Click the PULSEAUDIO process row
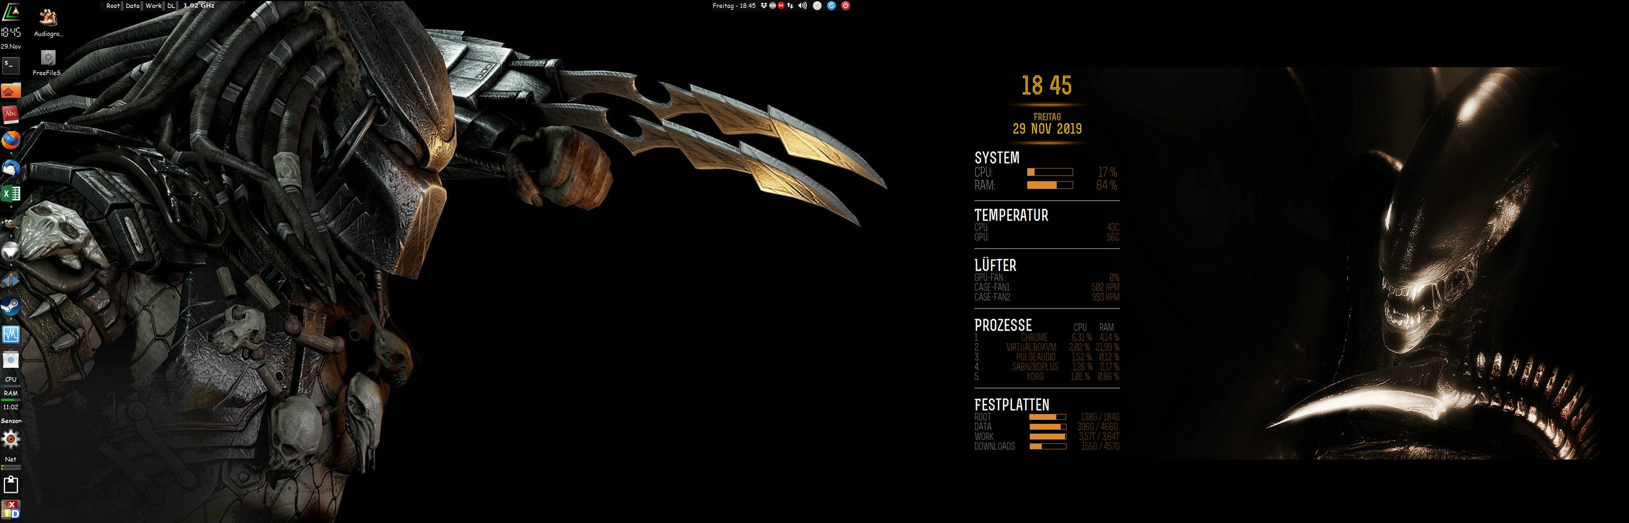 (x=1047, y=357)
